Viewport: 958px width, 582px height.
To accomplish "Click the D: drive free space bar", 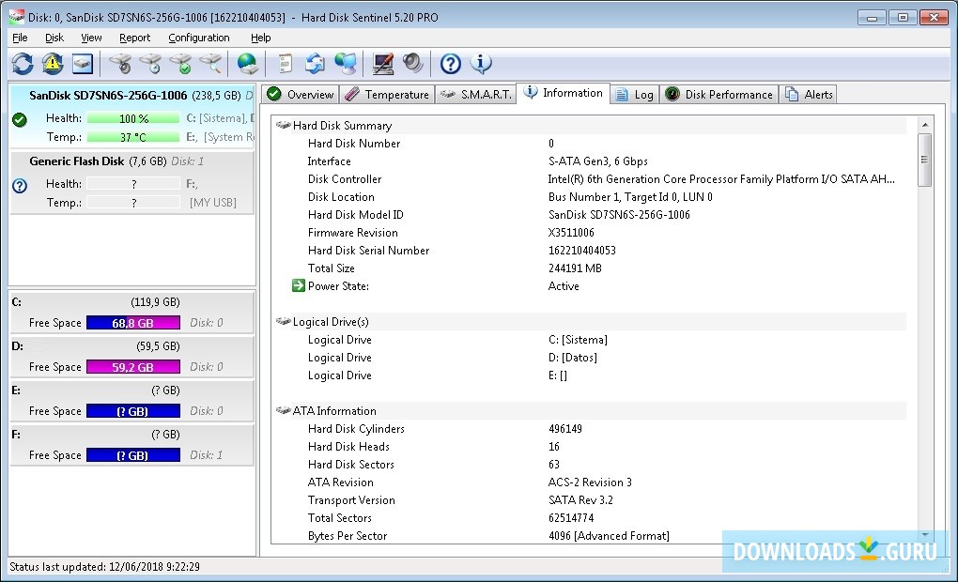I will click(132, 367).
